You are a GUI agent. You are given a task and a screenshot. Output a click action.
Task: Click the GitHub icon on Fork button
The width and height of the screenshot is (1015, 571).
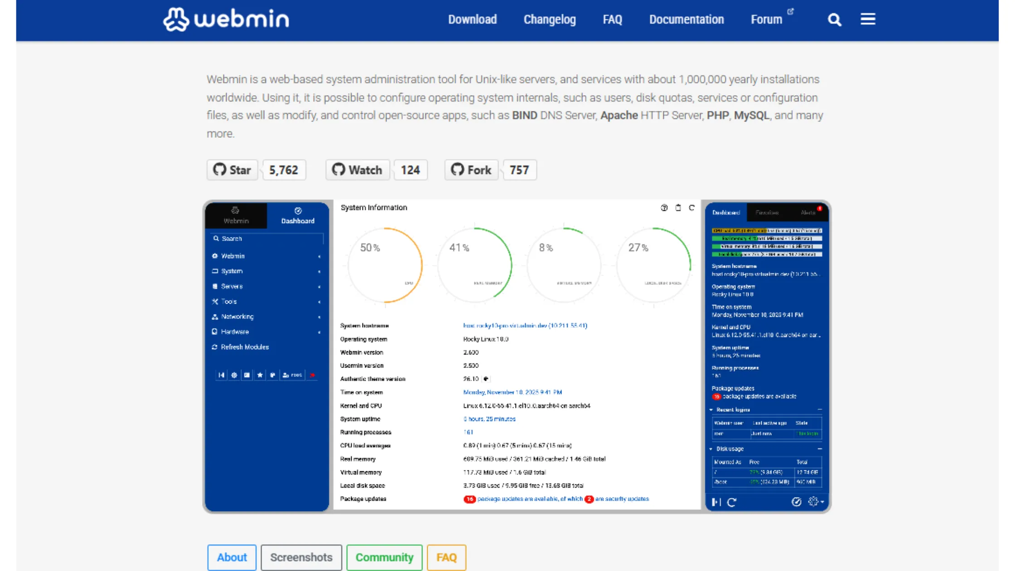[x=458, y=169]
